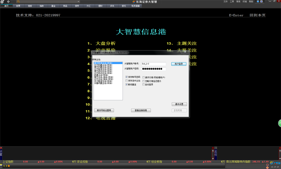Screen dimensions: 281x169
Task: Open the 工具 menu
Action: [232, 1]
